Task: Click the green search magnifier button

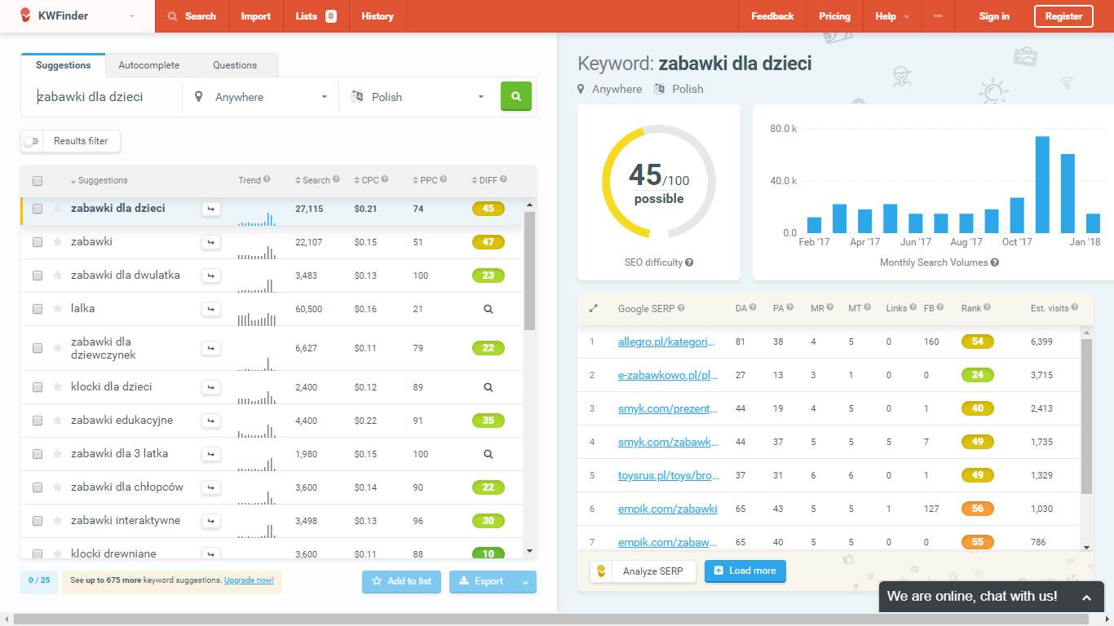Action: click(515, 96)
